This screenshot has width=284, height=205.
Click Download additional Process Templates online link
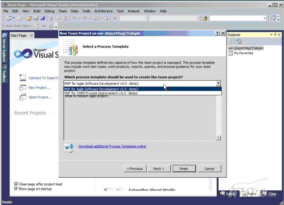pos(112,146)
